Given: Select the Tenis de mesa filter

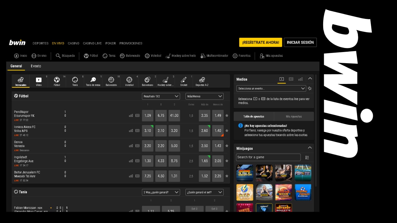Looking at the screenshot, I should 93,81.
